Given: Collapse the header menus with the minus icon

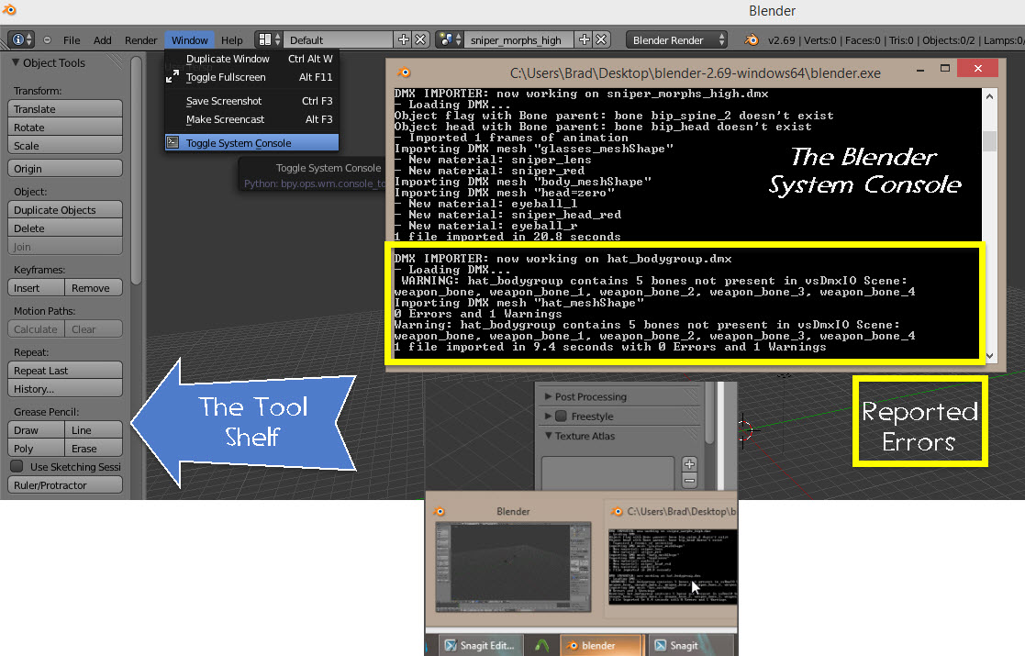Looking at the screenshot, I should tap(47, 39).
